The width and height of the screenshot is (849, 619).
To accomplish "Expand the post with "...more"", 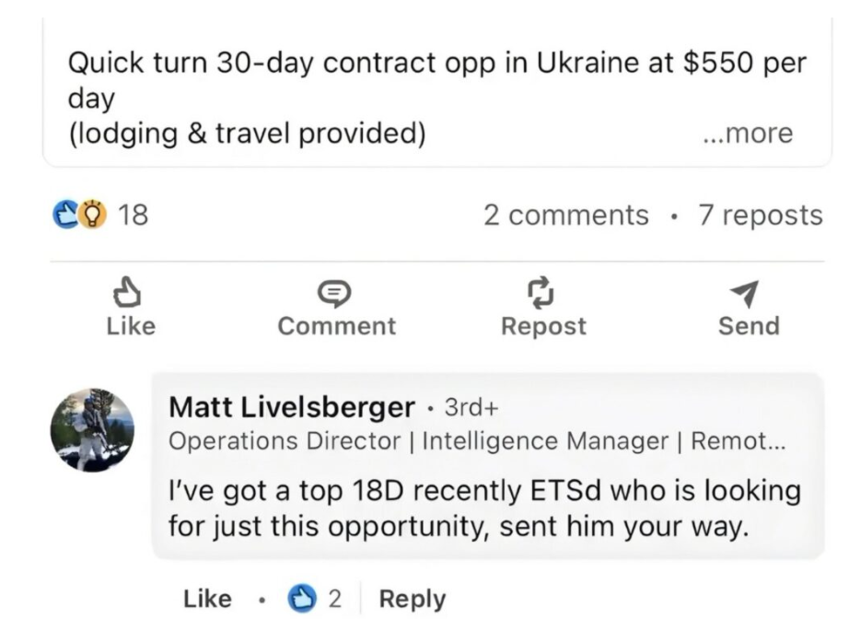I will pos(746,134).
